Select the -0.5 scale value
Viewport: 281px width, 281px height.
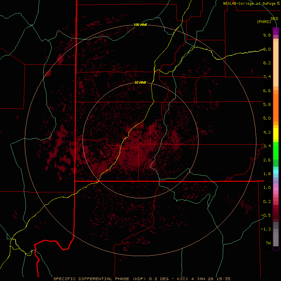click(266, 215)
